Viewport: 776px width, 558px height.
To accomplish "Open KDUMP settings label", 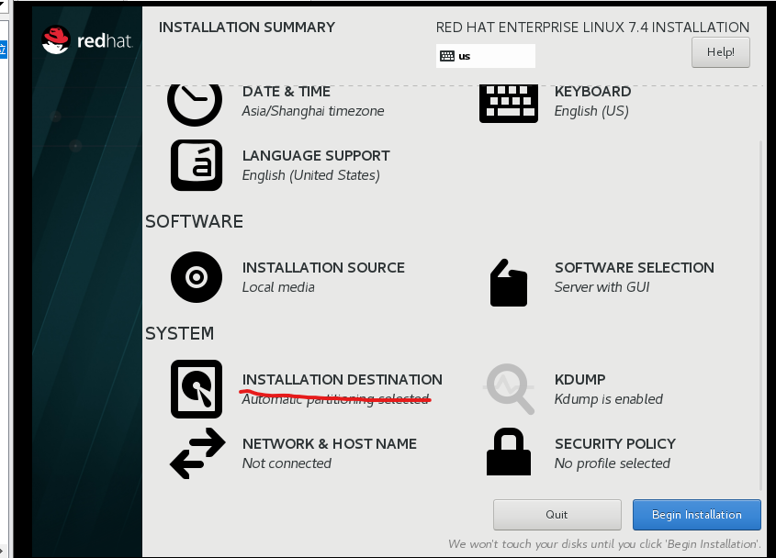I will pyautogui.click(x=579, y=379).
